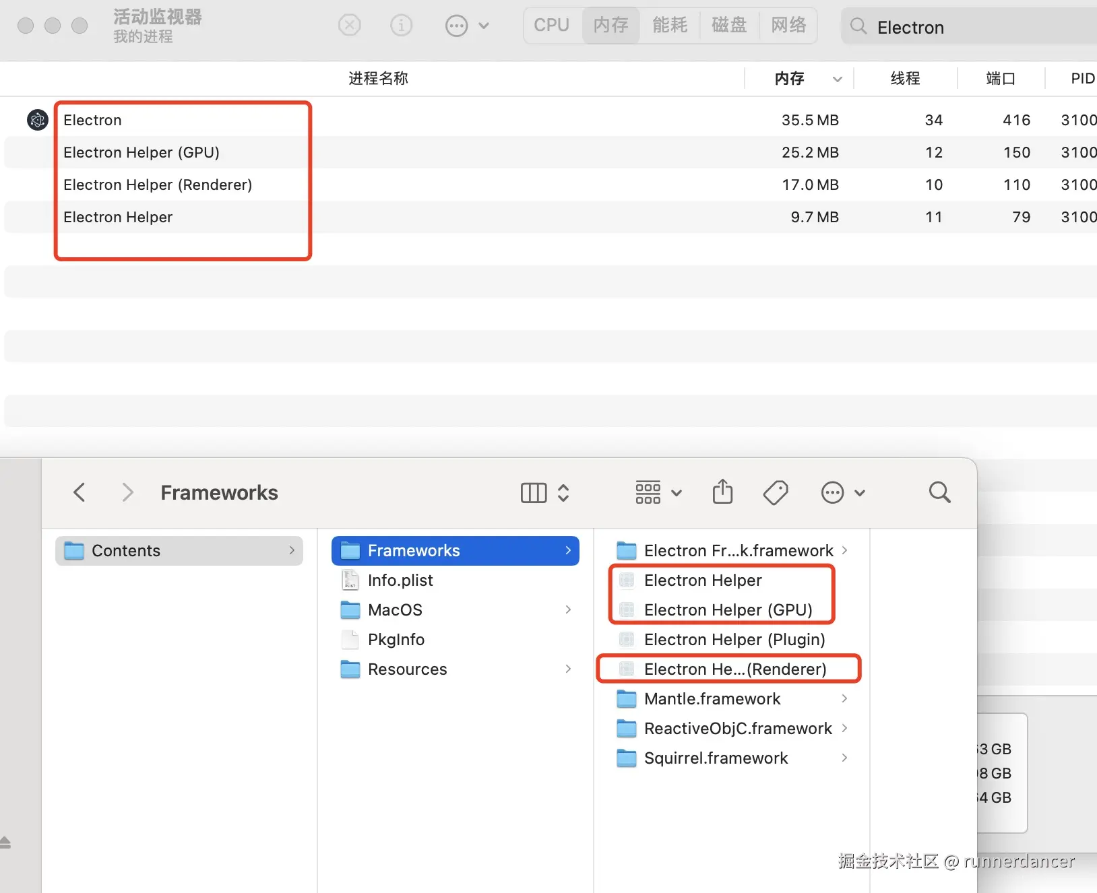
Task: Go forward in Finder window
Action: pos(127,492)
